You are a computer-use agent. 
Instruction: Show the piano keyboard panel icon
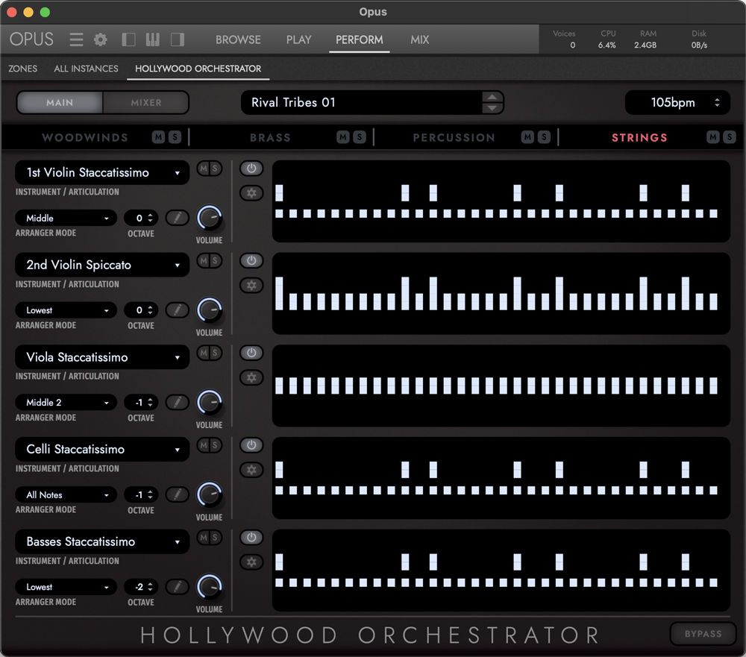click(152, 40)
